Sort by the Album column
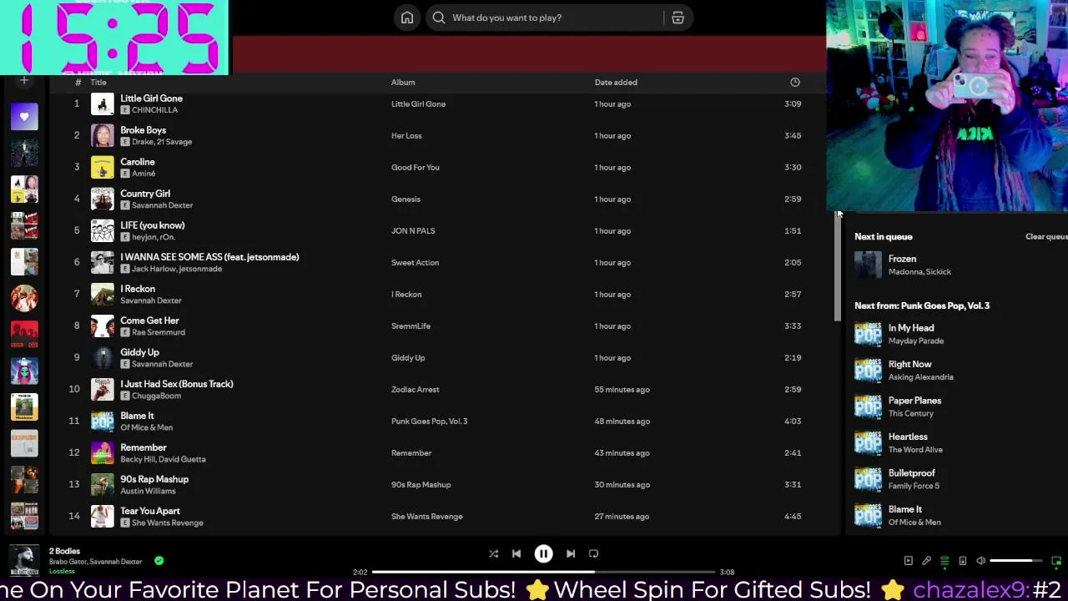1068x601 pixels. [403, 82]
